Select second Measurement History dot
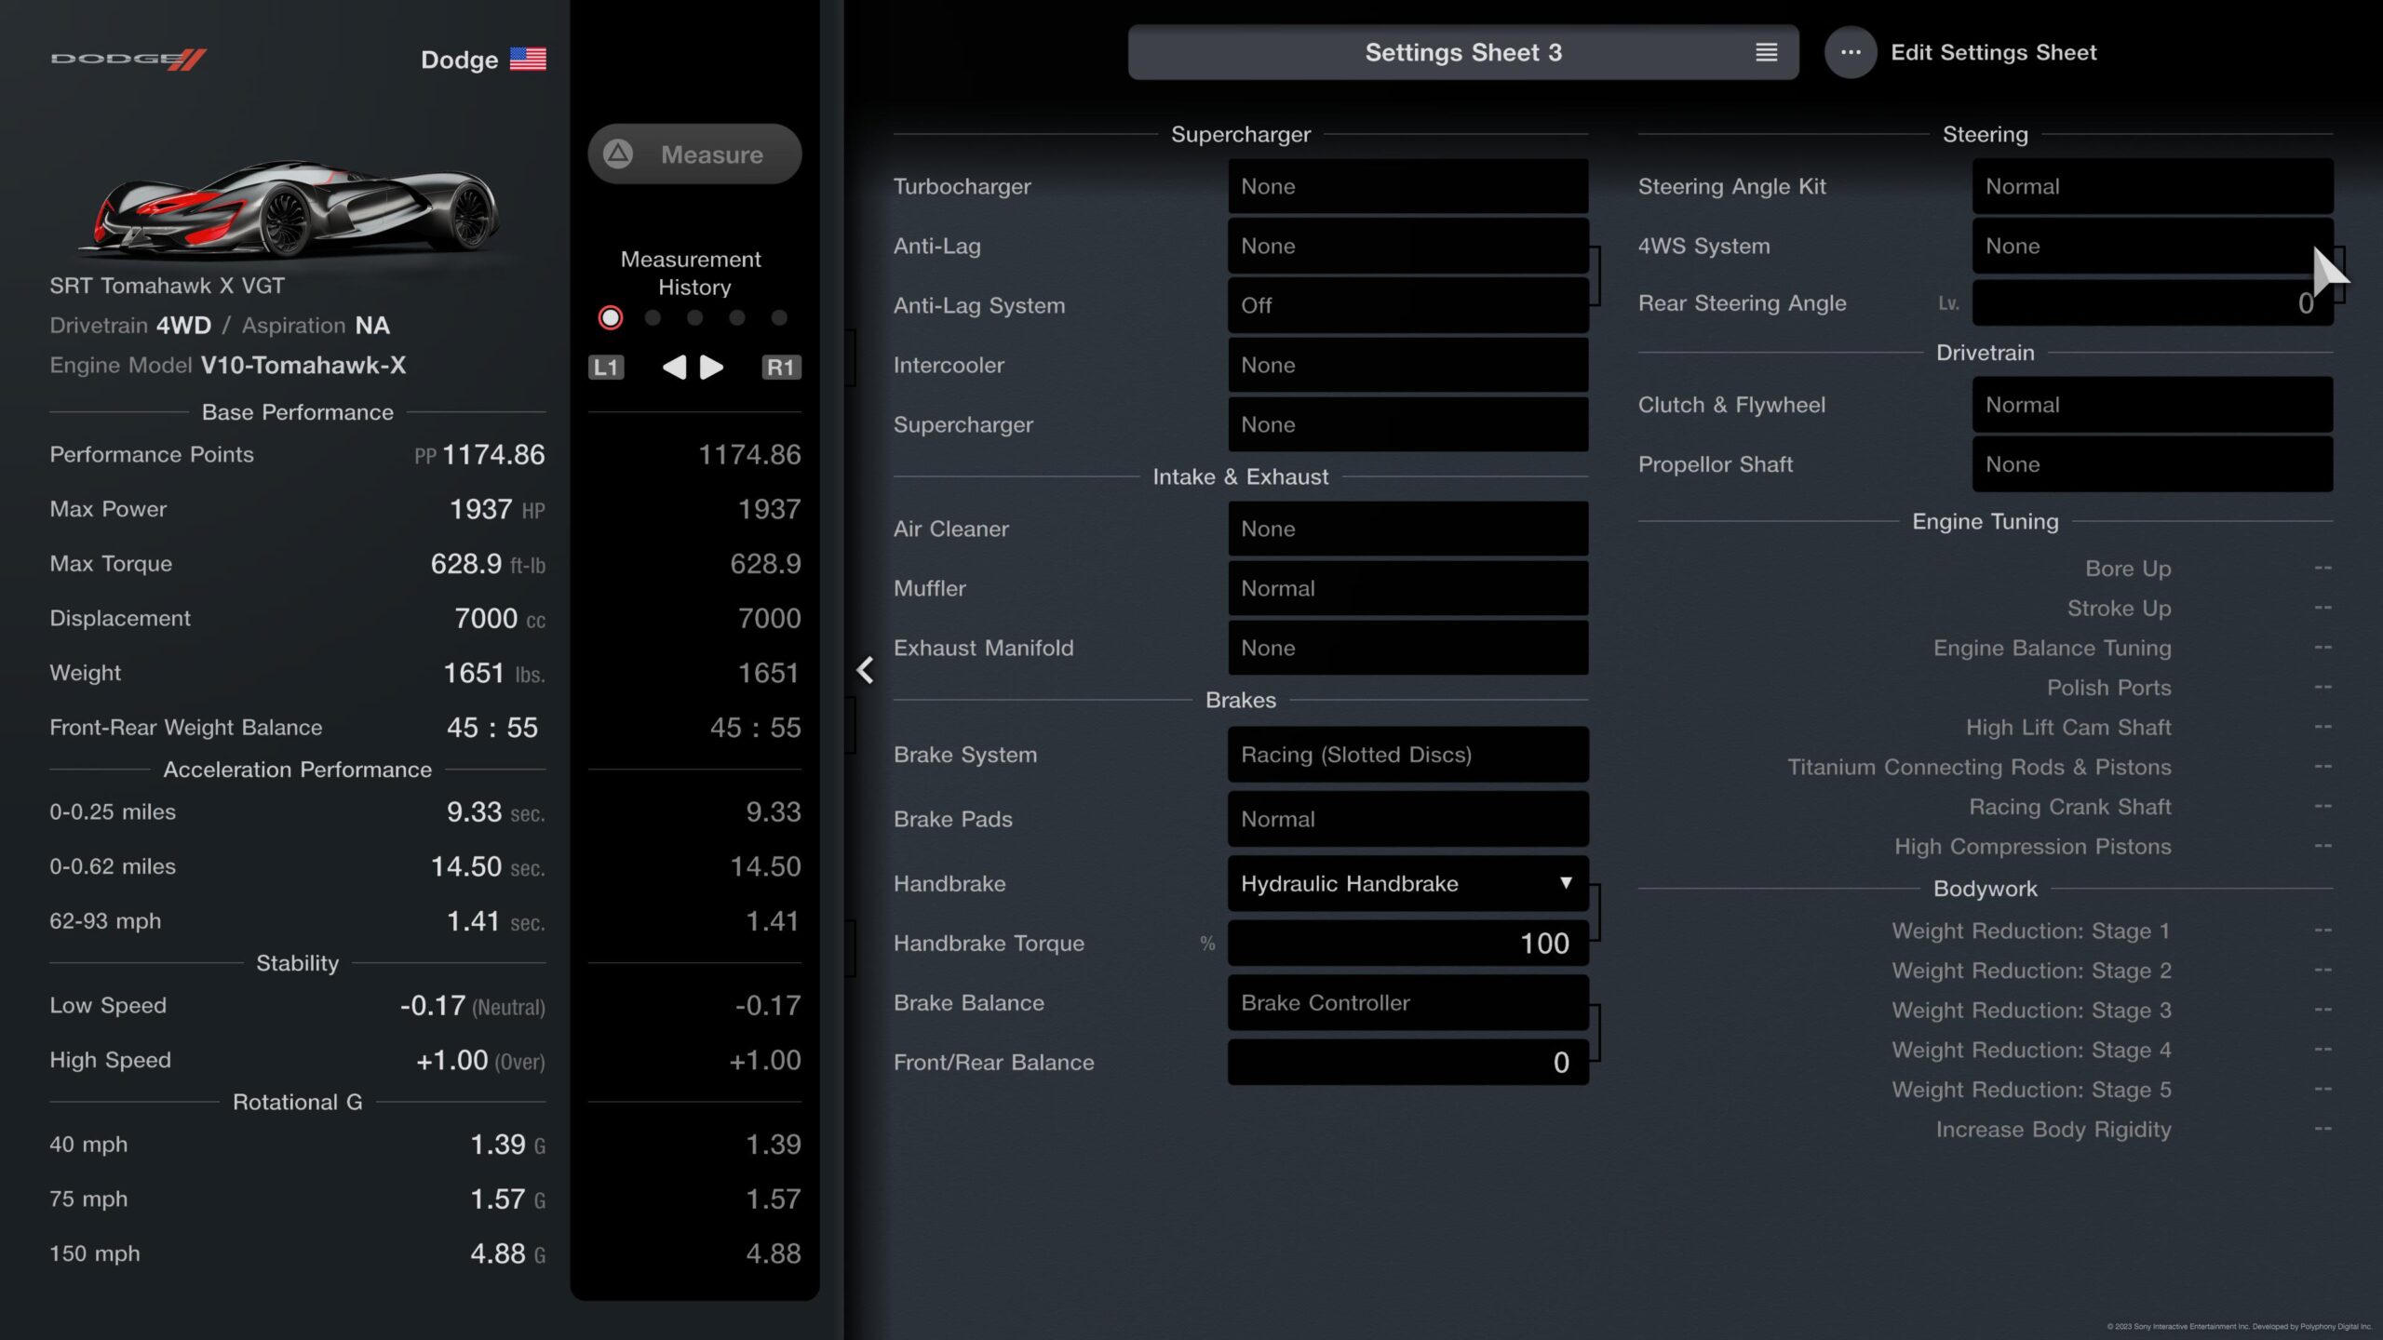This screenshot has width=2383, height=1340. (x=653, y=318)
